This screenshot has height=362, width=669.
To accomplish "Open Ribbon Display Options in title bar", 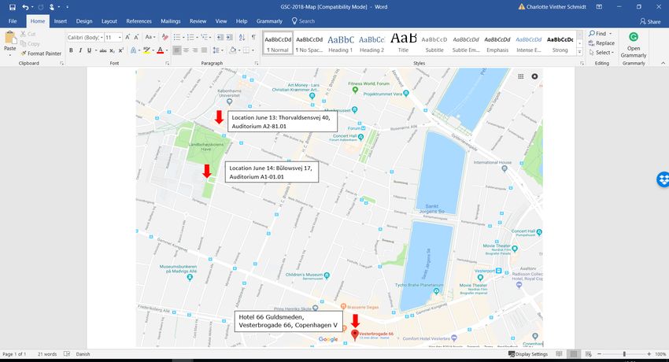I will (x=599, y=7).
